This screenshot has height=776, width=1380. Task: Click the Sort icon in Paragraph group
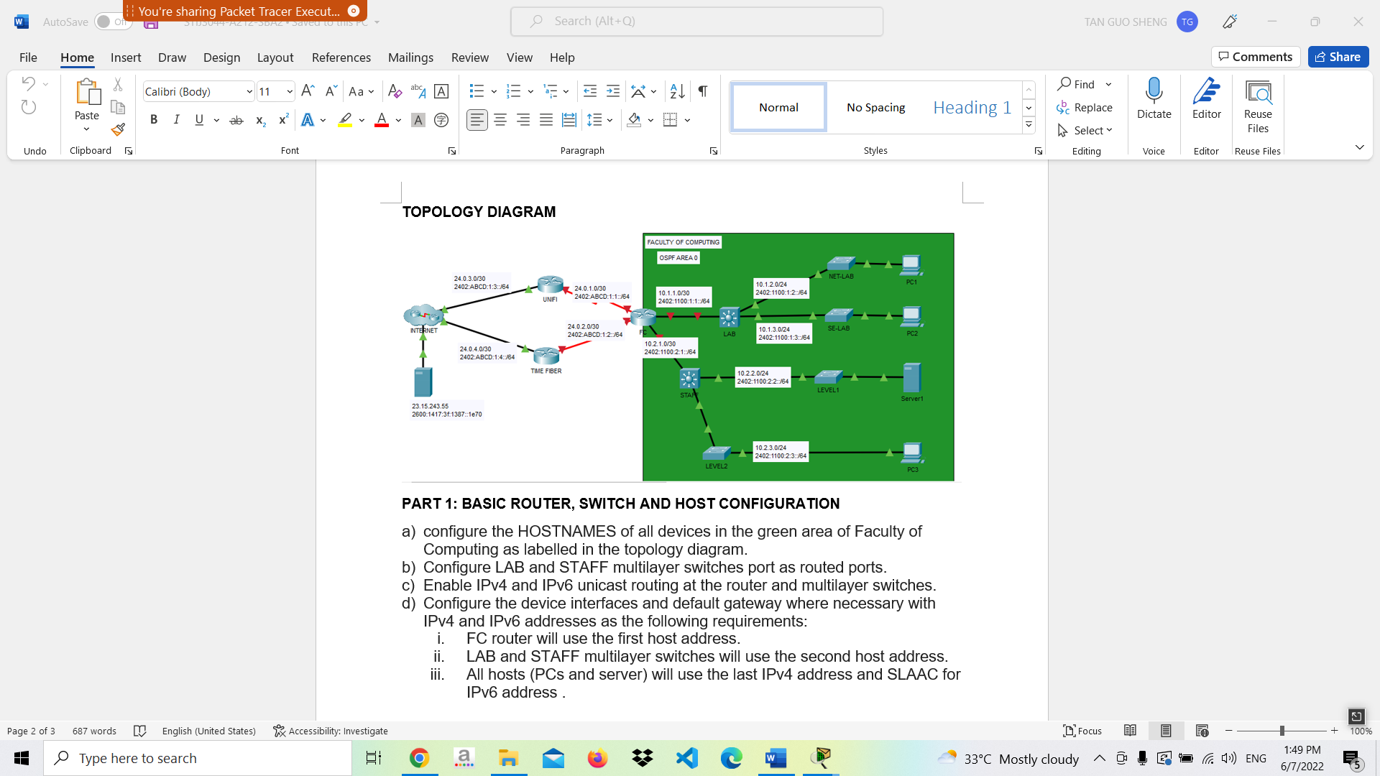tap(677, 91)
